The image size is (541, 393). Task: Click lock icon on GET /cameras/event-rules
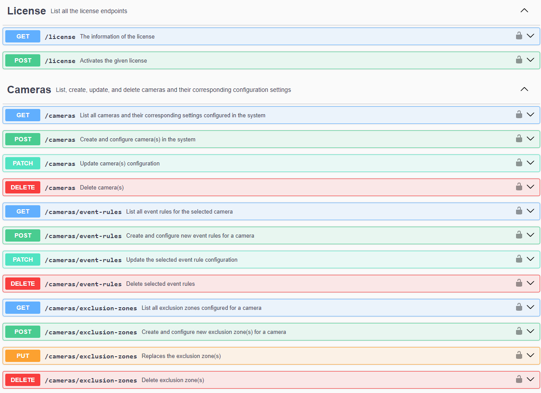[519, 211]
